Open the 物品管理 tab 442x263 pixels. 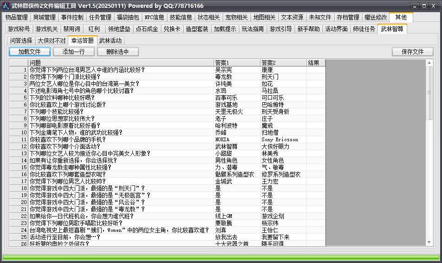pyautogui.click(x=16, y=18)
